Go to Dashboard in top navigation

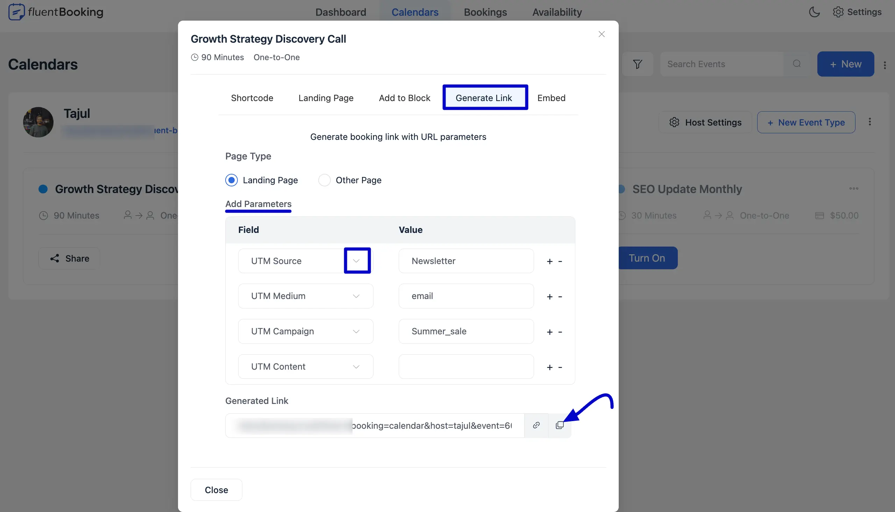(x=340, y=12)
